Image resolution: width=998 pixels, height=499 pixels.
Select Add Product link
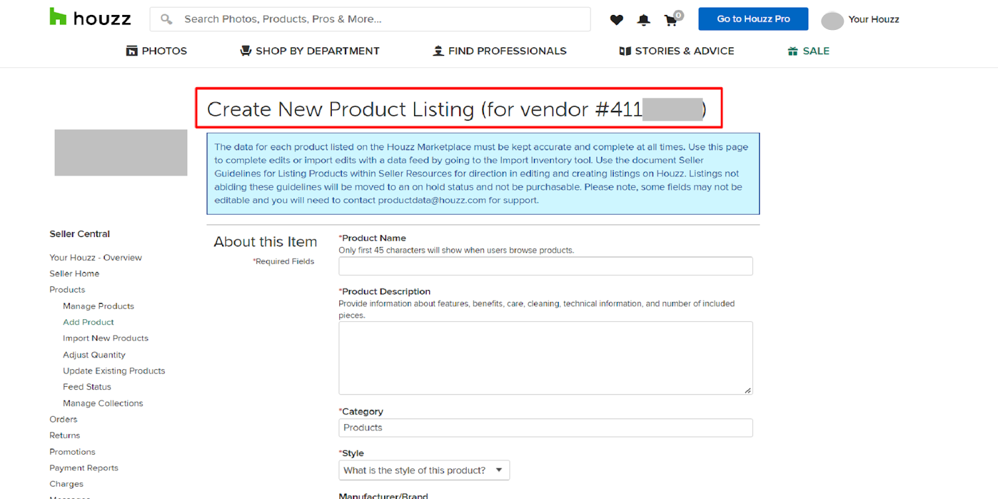[x=89, y=322]
